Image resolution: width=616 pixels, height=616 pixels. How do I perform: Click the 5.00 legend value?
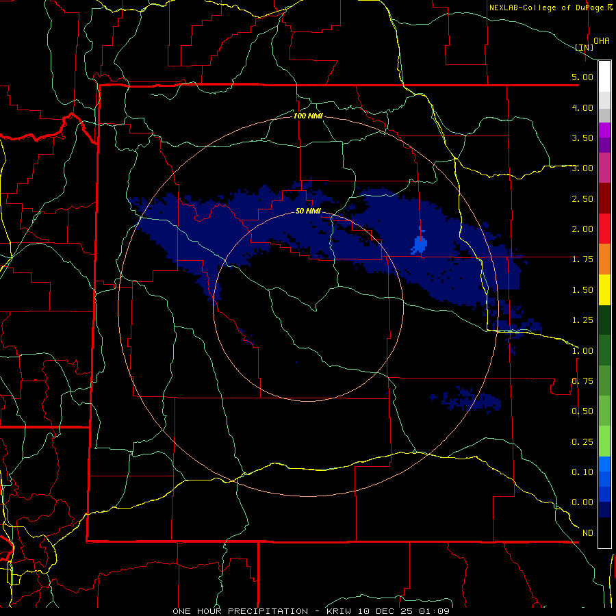(582, 77)
